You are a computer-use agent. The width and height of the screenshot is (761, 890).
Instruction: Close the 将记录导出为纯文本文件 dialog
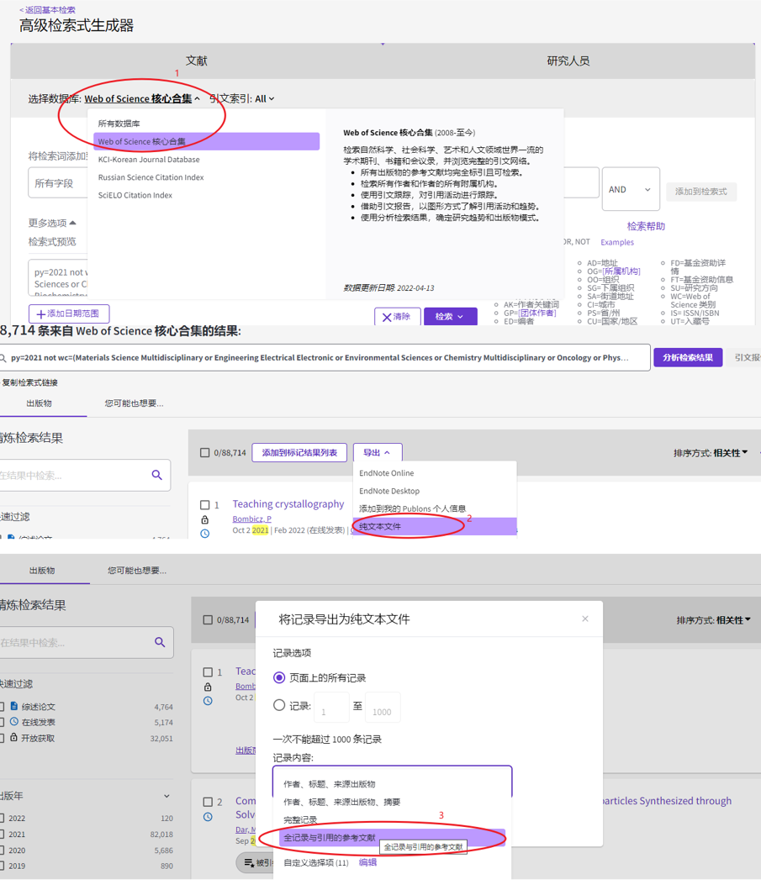coord(585,619)
